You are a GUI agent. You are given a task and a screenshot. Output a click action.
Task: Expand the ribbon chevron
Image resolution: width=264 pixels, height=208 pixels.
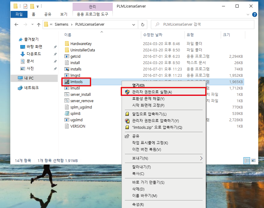point(248,15)
